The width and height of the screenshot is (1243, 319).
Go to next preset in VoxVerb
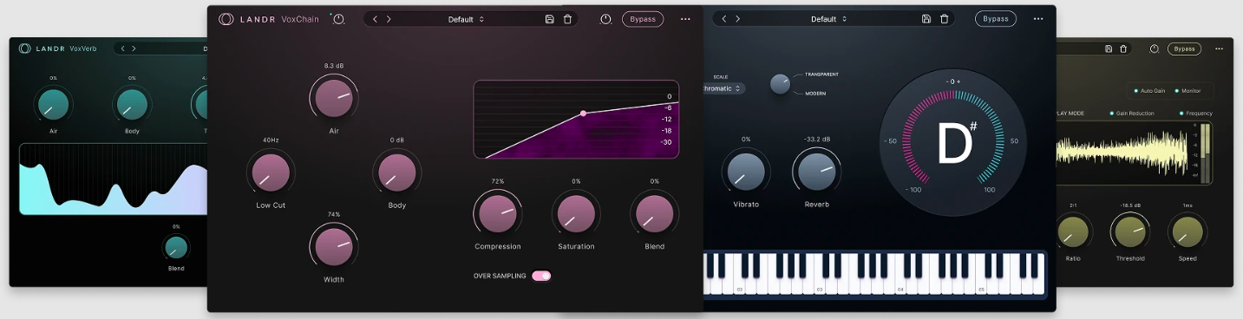point(134,49)
